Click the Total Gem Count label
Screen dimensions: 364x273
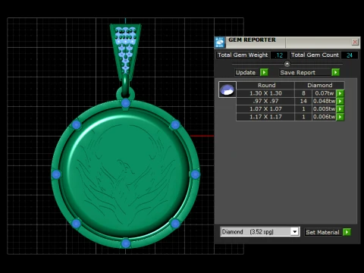[x=315, y=55]
